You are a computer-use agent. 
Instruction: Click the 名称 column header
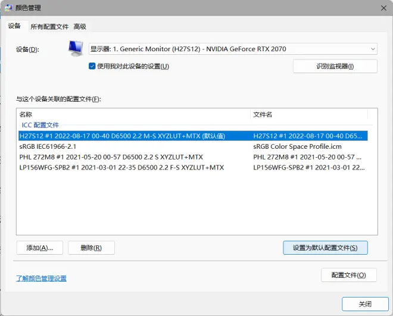pos(135,114)
